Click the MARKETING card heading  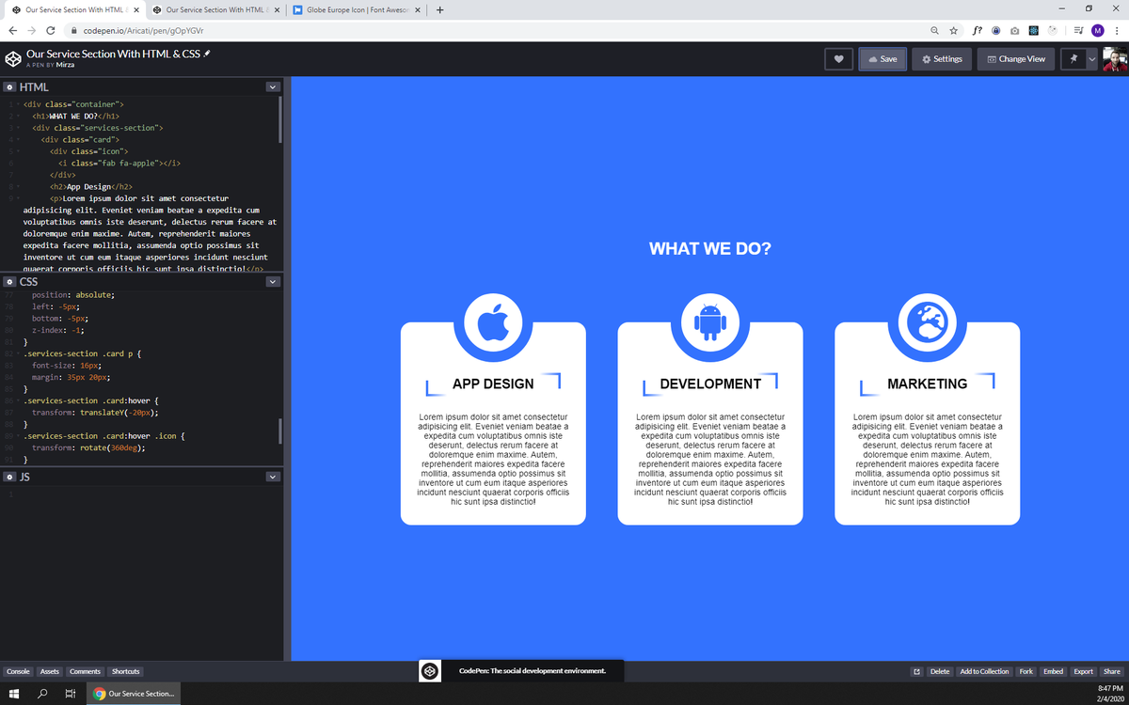(x=928, y=384)
